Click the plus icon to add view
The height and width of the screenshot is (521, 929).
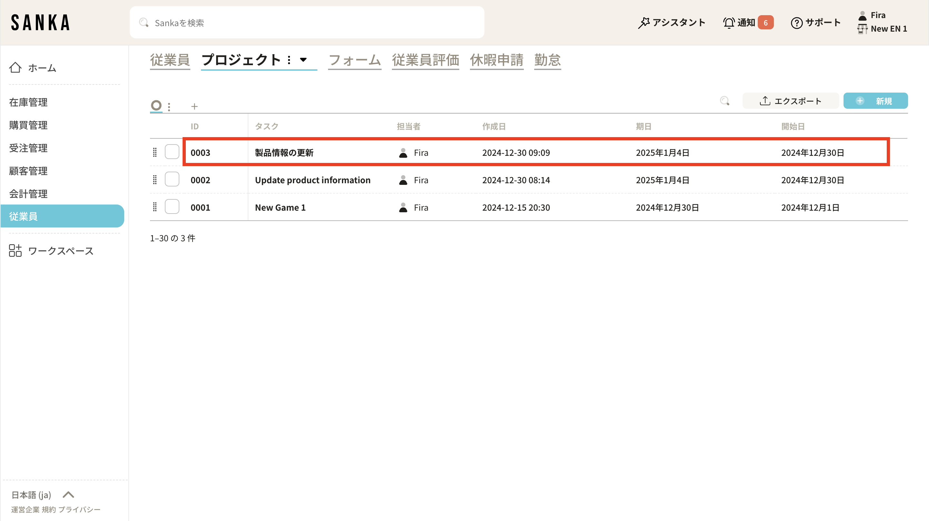(195, 106)
